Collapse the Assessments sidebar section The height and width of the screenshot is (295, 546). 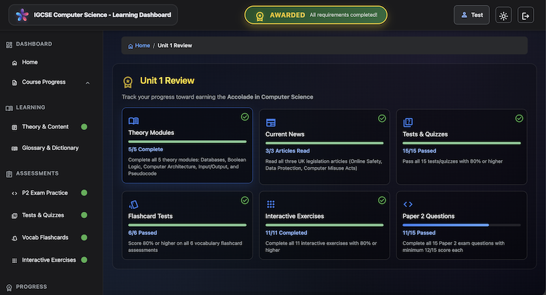[x=37, y=173]
